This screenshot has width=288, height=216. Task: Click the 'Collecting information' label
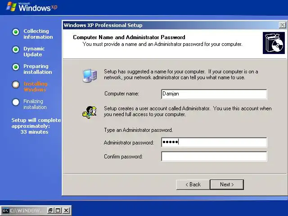click(x=38, y=34)
